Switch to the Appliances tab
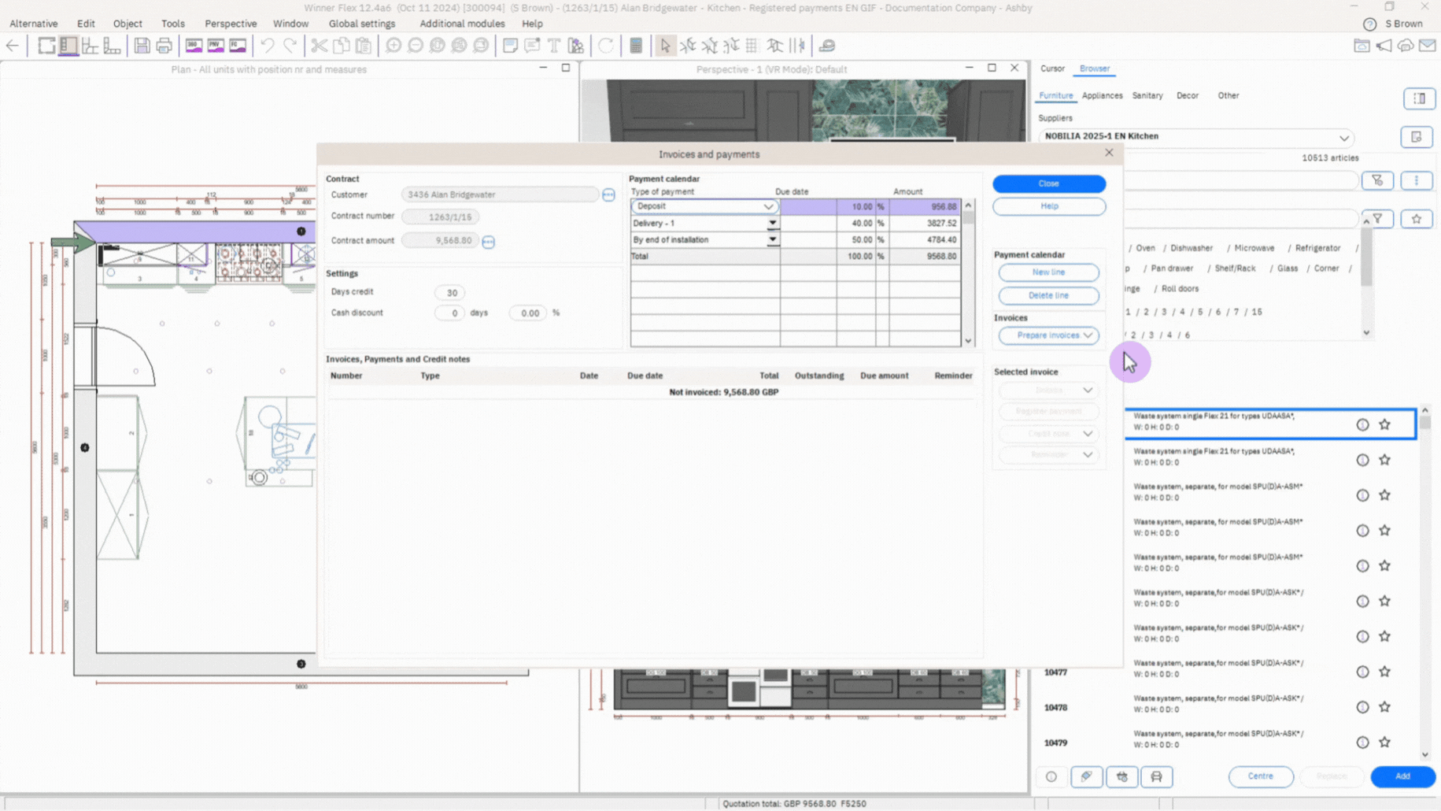The width and height of the screenshot is (1441, 811). click(x=1101, y=95)
